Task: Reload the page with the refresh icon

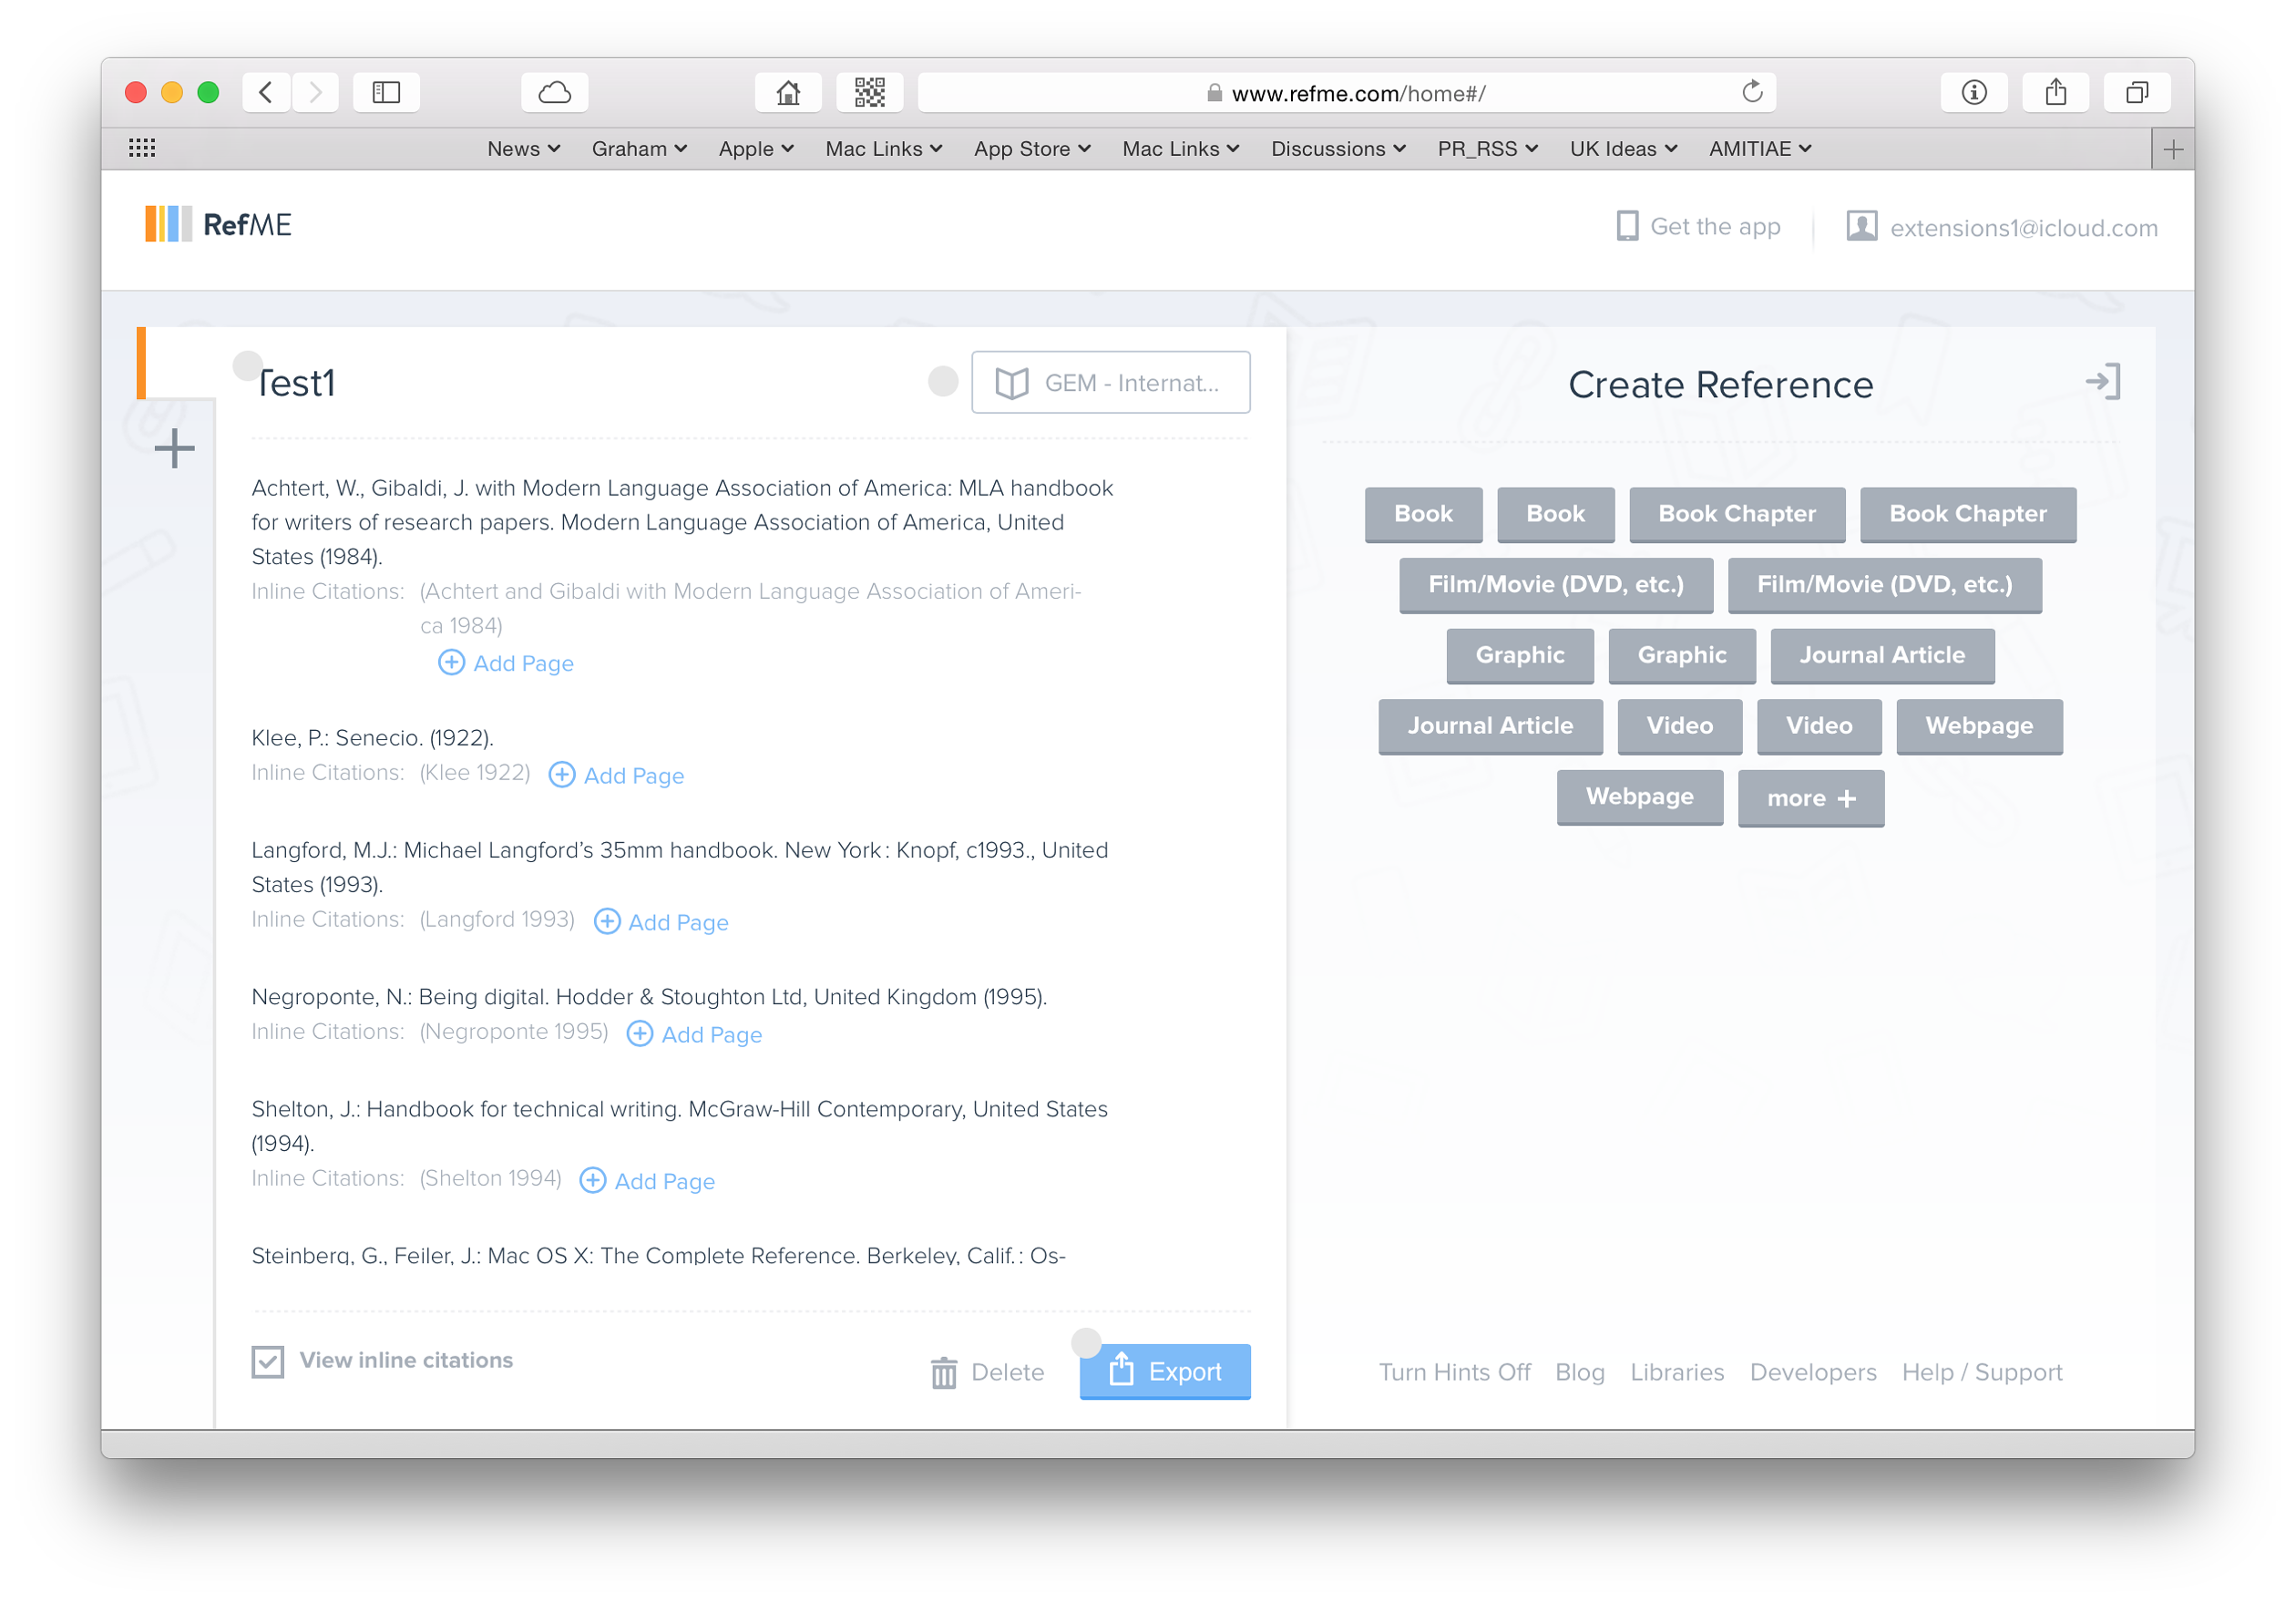Action: (1752, 92)
